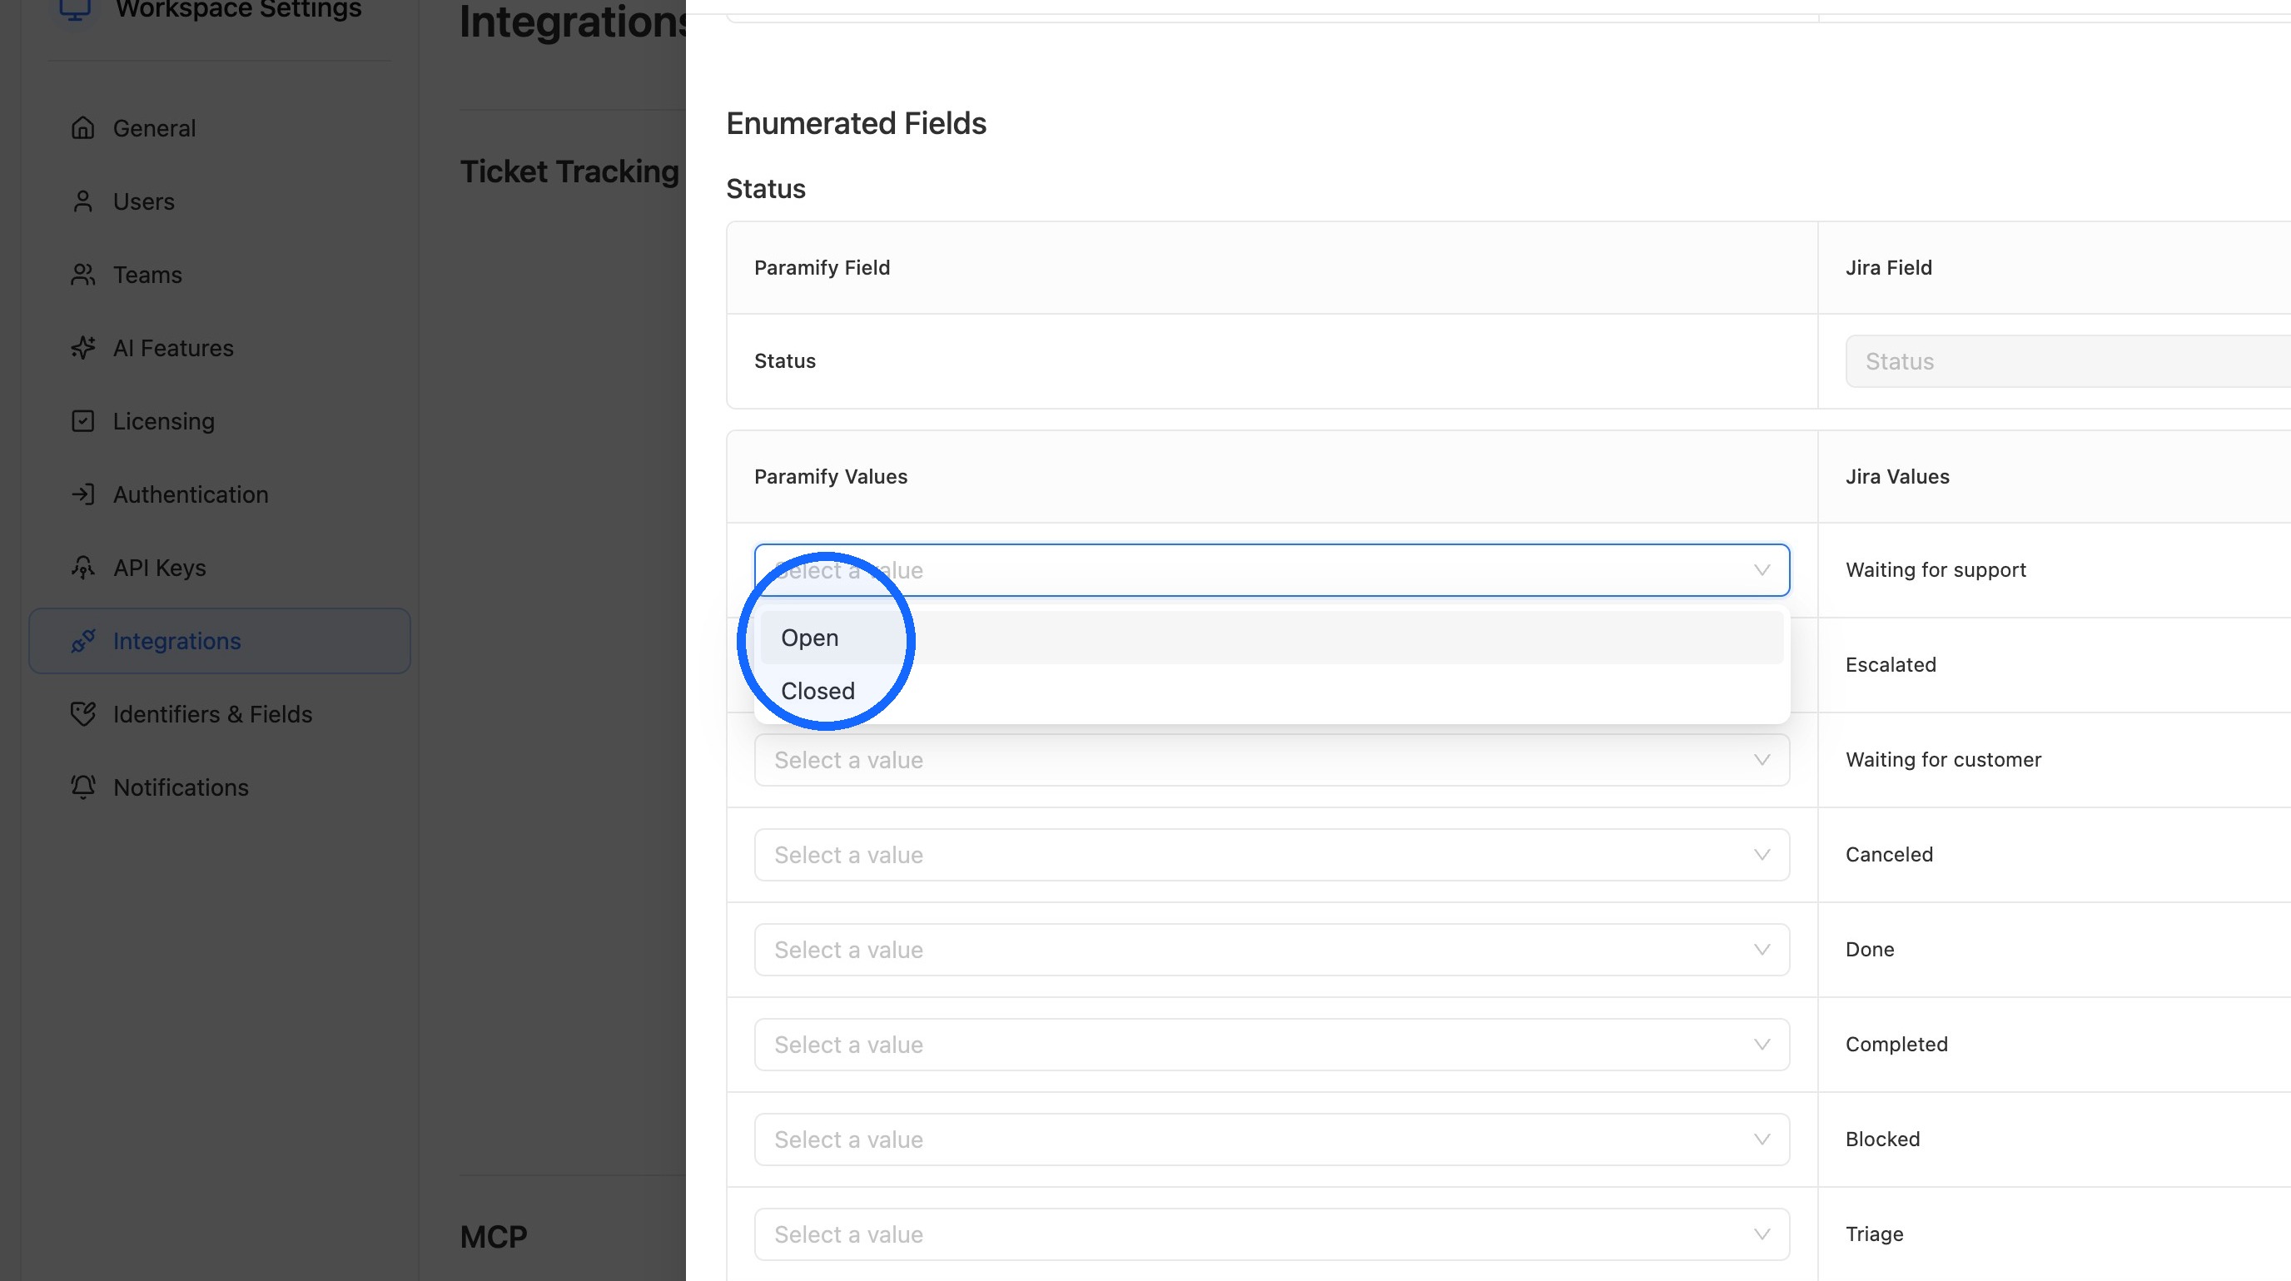Screen dimensions: 2291x1281
Task: Choose Open from the dropdown list
Action: [x=1272, y=638]
